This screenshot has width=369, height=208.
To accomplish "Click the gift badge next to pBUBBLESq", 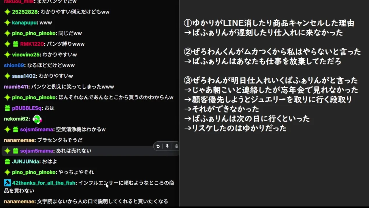I will (7, 108).
